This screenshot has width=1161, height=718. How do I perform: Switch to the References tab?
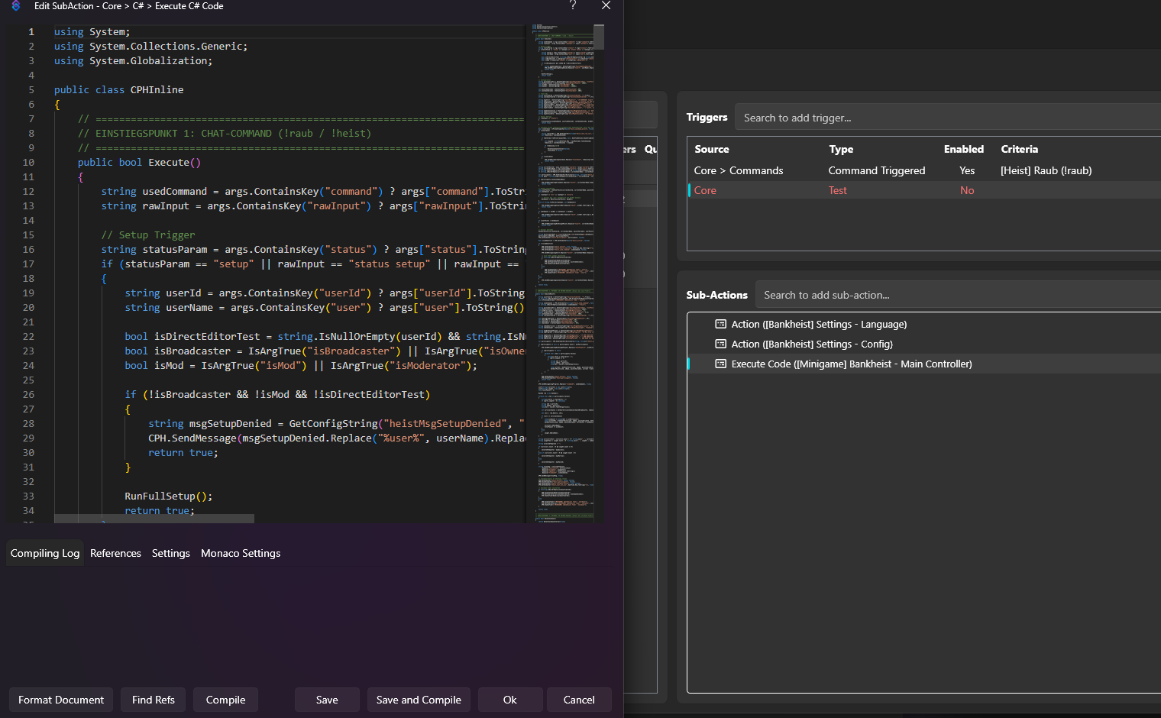115,553
